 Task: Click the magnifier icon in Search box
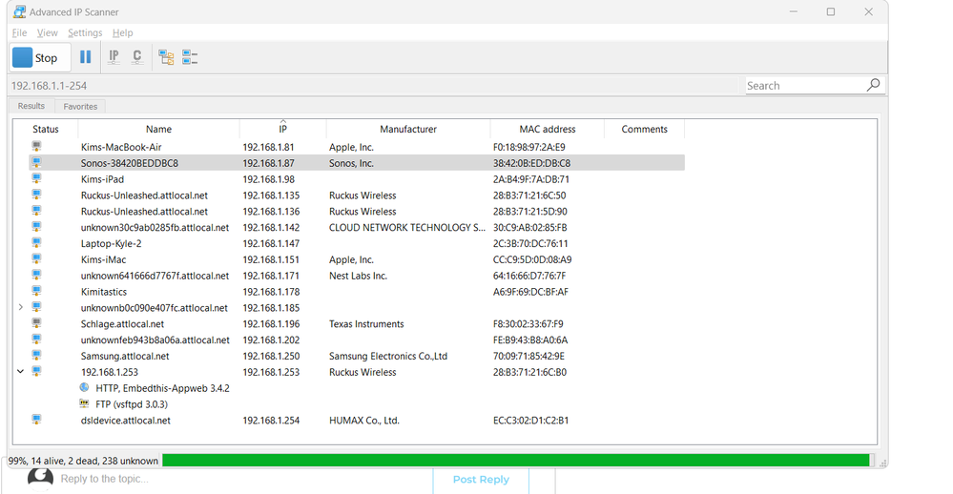click(873, 85)
